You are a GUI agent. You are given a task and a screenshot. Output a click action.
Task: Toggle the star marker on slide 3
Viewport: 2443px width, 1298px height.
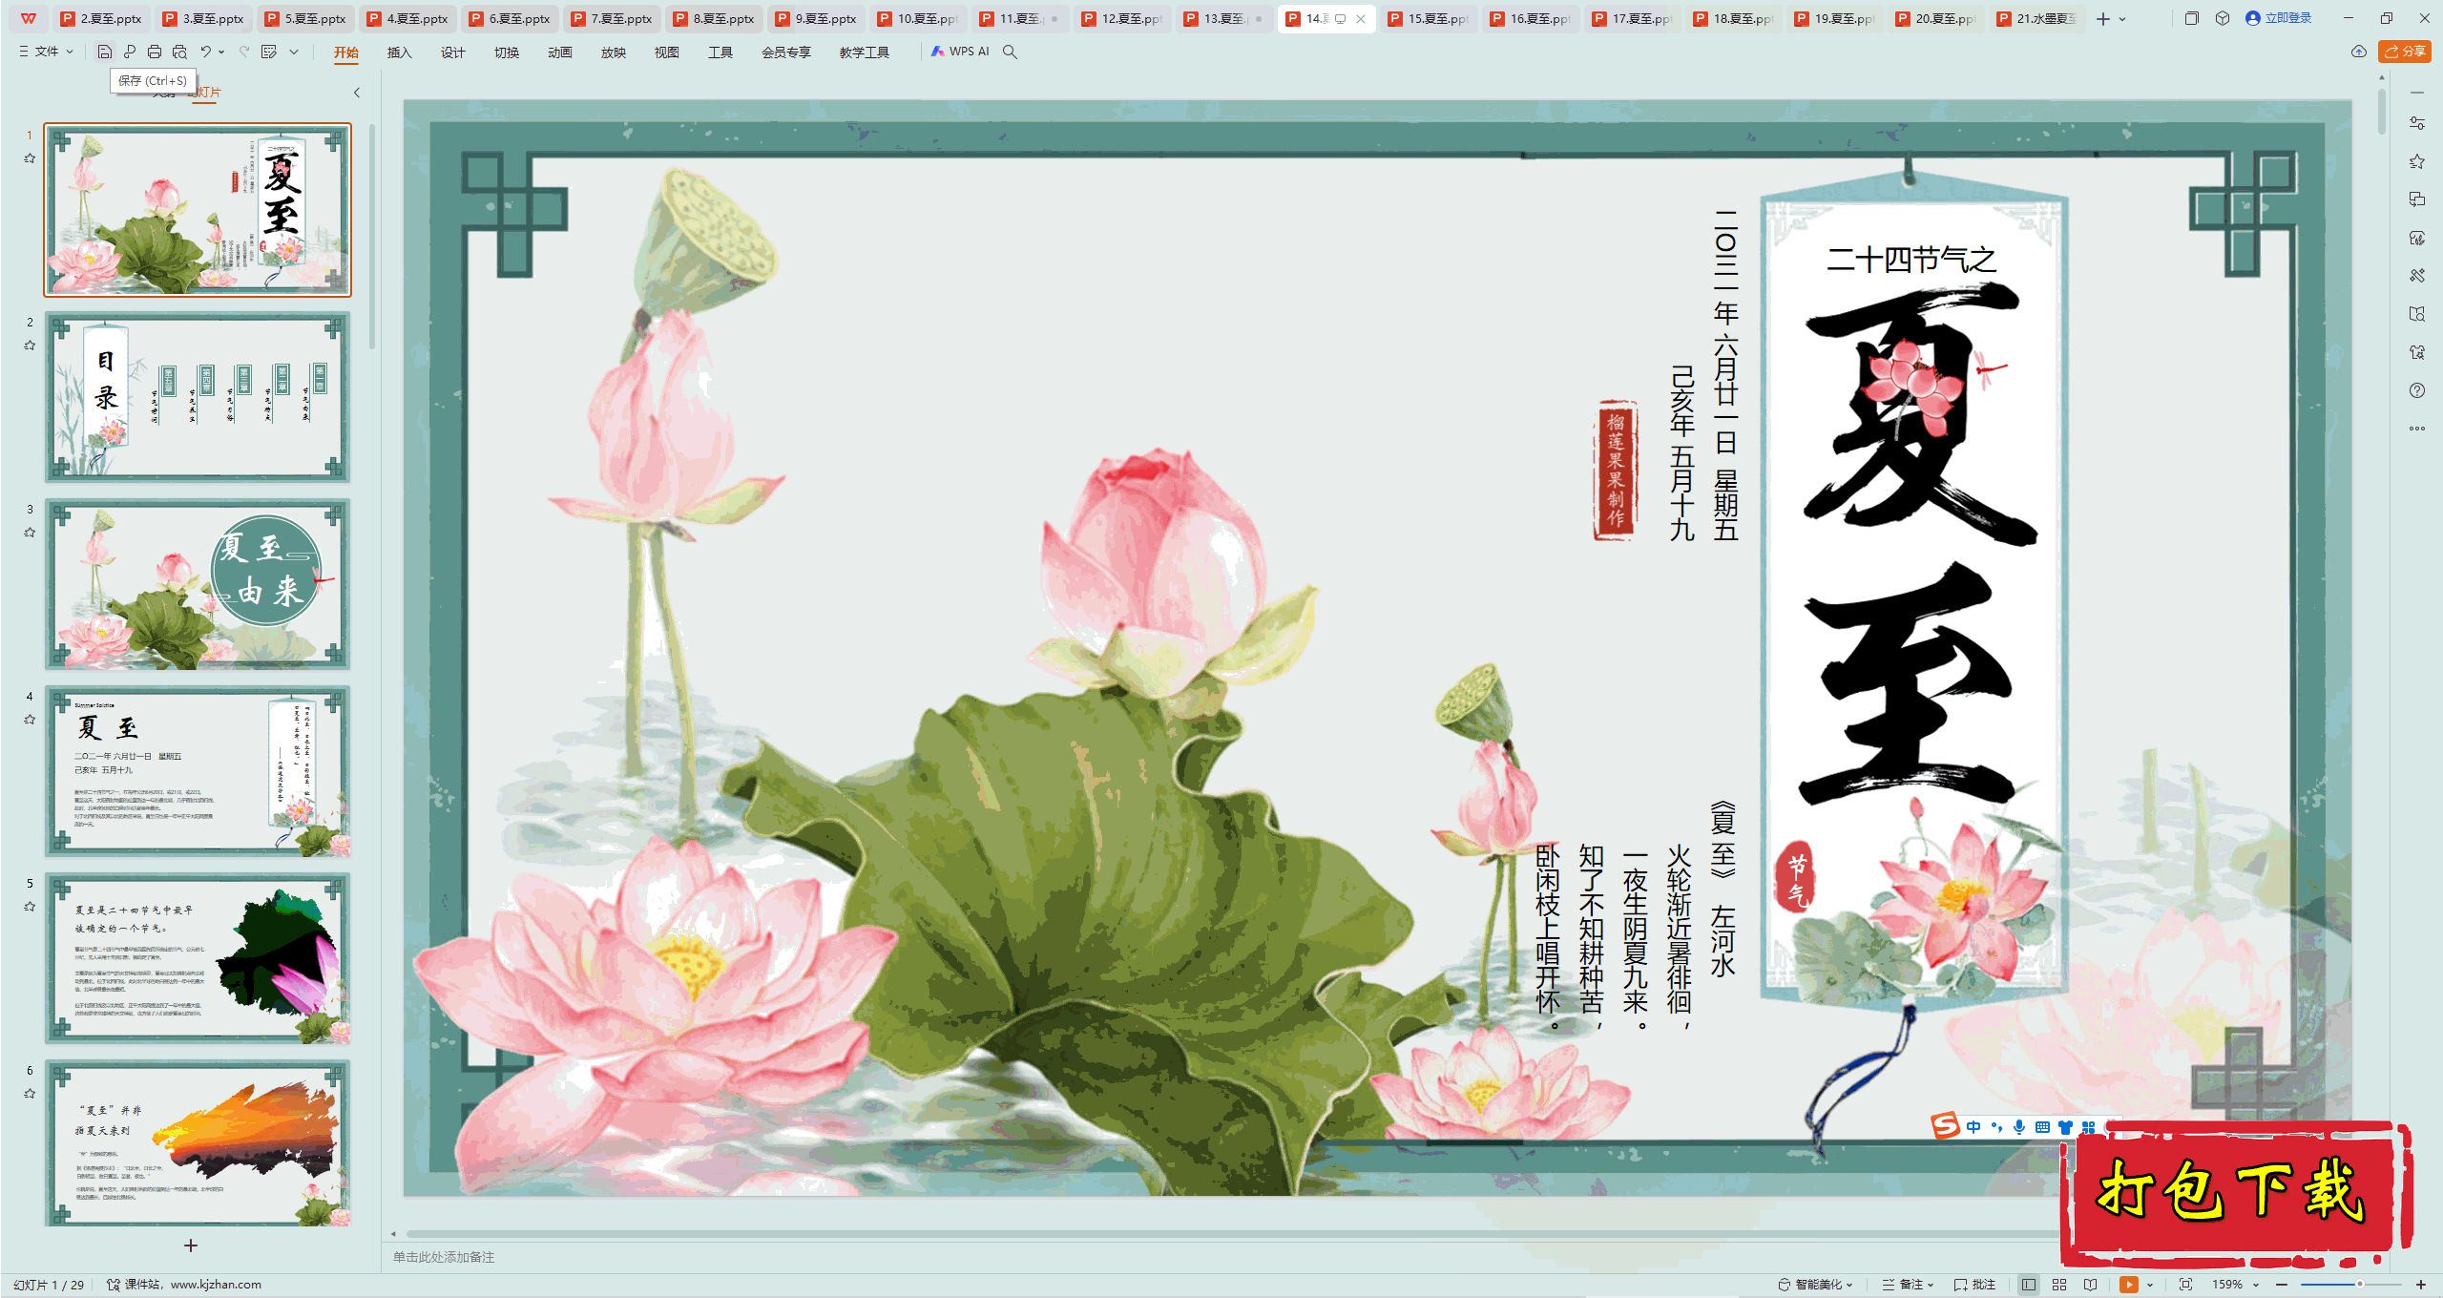tap(30, 533)
